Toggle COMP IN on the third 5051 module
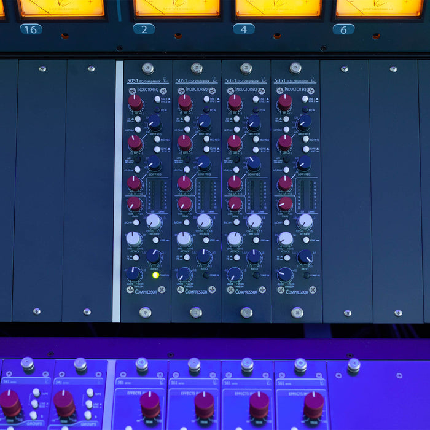 tap(256, 275)
